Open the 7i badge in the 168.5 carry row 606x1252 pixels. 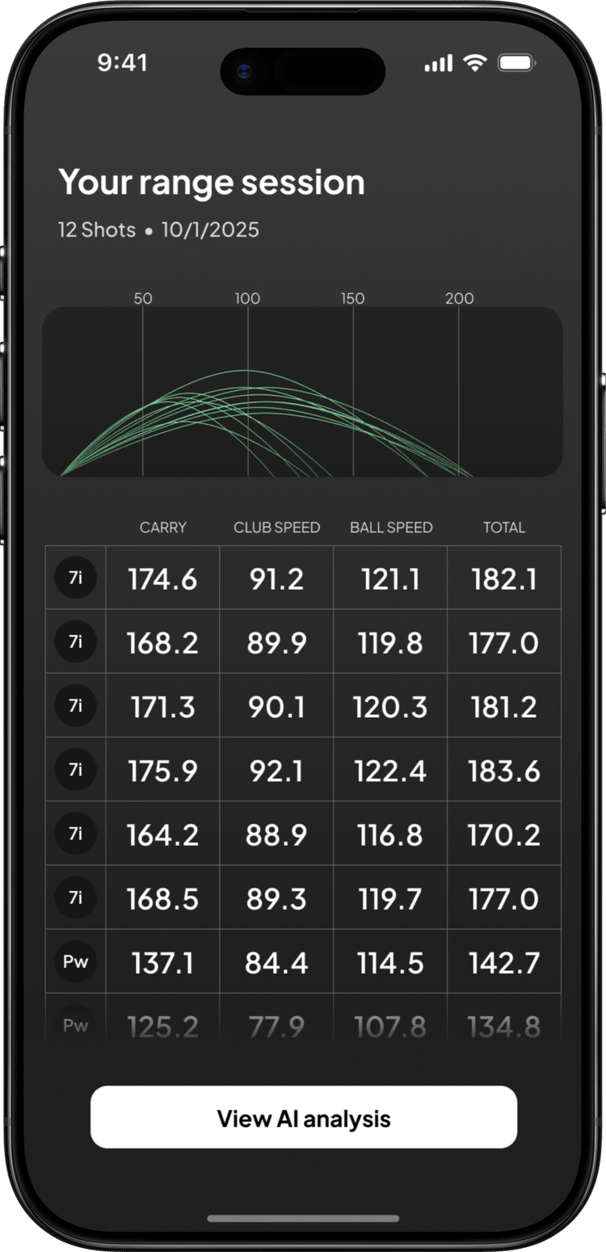click(75, 897)
